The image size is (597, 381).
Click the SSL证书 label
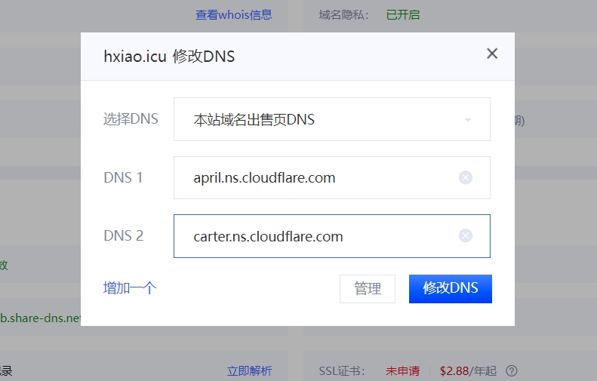(342, 370)
